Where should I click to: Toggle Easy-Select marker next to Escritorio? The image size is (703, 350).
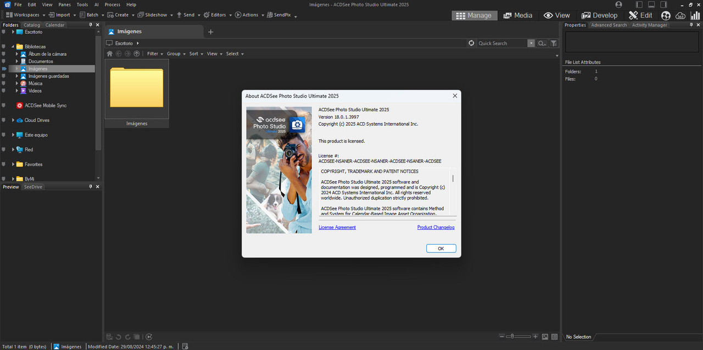[4, 32]
